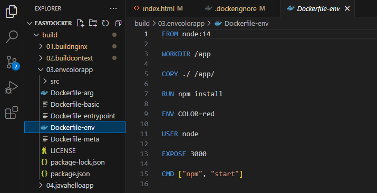Click the key icon beside LICENSE
This screenshot has width=377, height=193.
[x=44, y=150]
